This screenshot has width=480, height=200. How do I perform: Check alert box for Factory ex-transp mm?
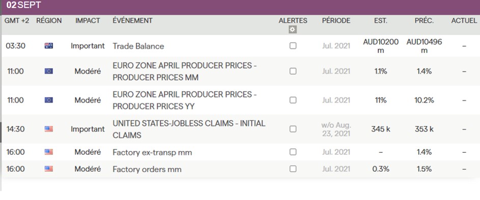293,152
